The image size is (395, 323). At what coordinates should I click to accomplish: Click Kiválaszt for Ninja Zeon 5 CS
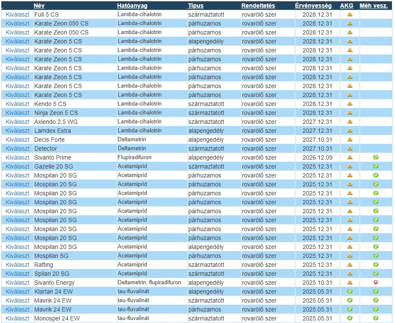[x=17, y=113]
